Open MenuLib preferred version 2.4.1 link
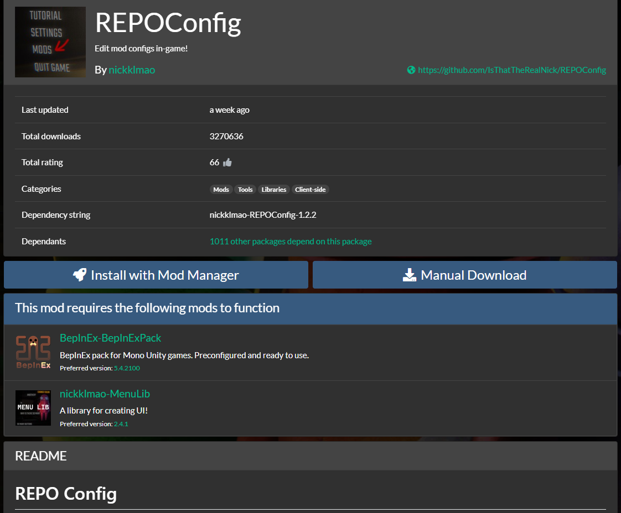The image size is (621, 513). click(x=121, y=424)
